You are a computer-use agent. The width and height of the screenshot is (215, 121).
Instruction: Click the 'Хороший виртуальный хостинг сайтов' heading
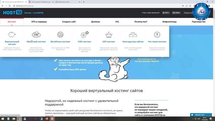(106, 91)
